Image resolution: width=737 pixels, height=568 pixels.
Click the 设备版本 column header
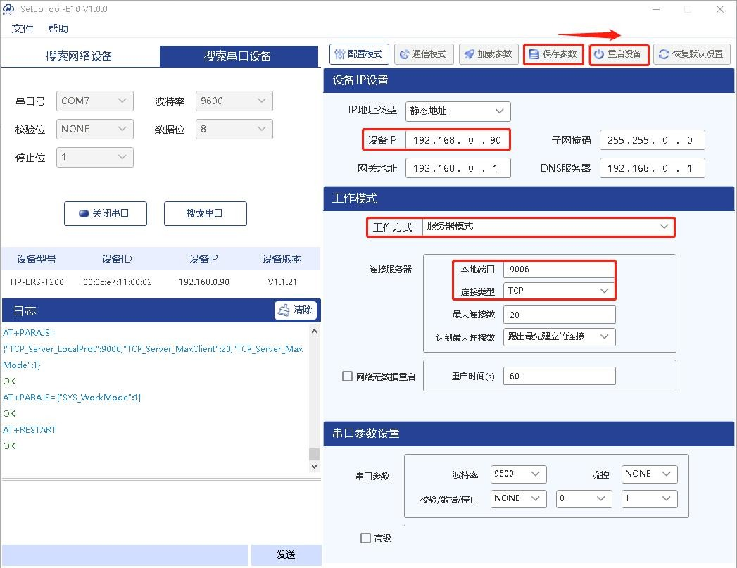coord(282,259)
